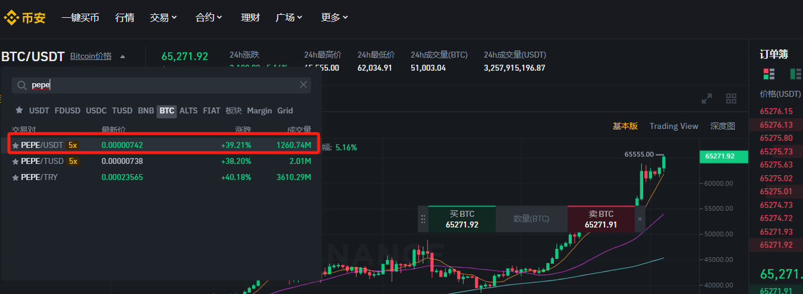Switch chart to 深度图 depth view
The image size is (803, 294).
click(x=723, y=126)
